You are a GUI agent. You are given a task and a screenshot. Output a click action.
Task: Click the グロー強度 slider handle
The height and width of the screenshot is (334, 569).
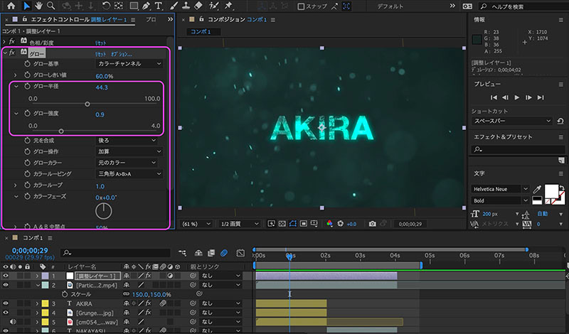click(61, 131)
